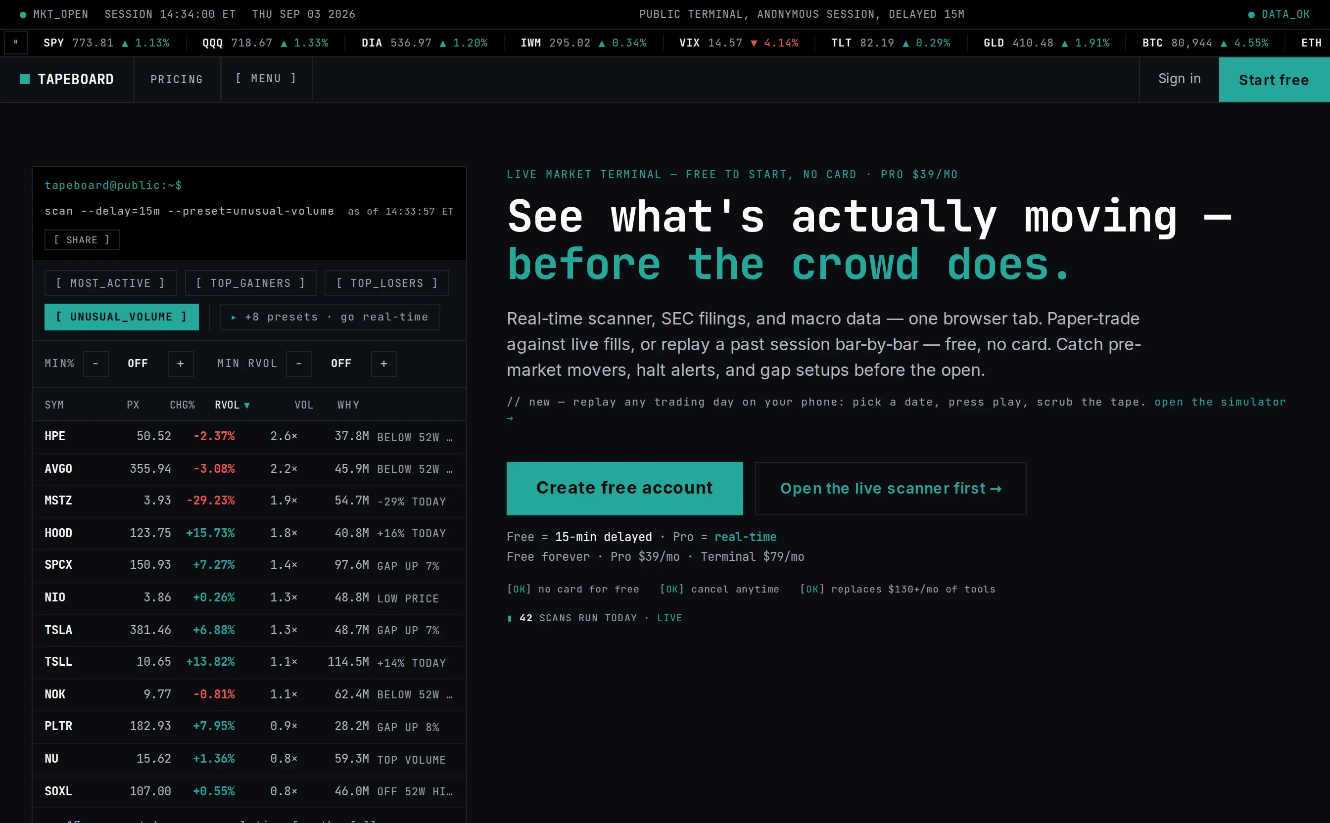Select the UNUSUAL_VOLUME preset tab

coord(121,317)
